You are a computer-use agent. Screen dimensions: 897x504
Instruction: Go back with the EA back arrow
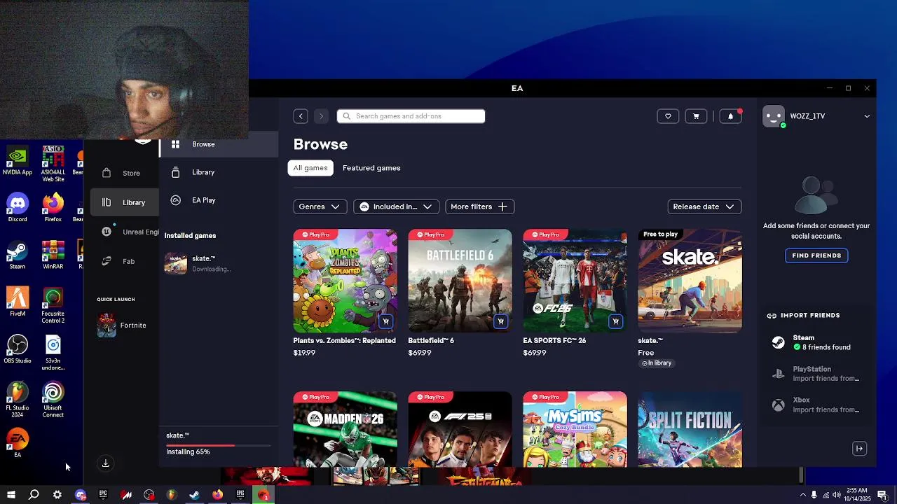(301, 116)
